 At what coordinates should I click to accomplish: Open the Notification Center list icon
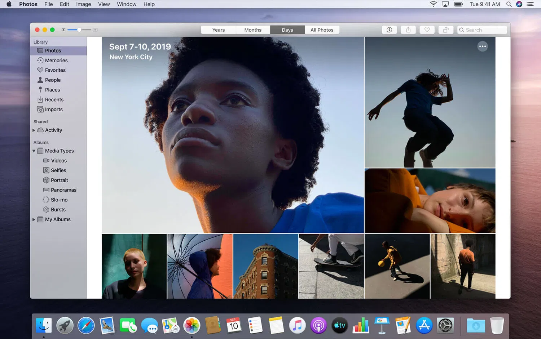[530, 4]
